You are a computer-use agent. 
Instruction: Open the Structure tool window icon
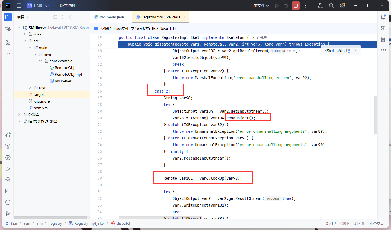(8, 42)
